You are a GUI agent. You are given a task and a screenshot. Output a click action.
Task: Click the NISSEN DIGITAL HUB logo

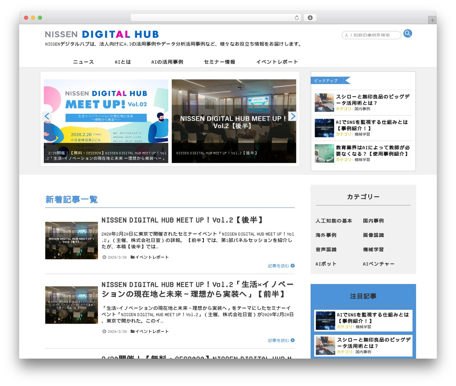(x=102, y=34)
